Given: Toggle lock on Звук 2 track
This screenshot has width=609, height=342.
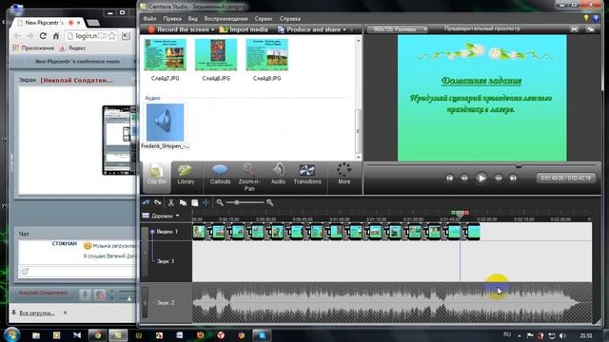Looking at the screenshot, I should coord(145,302).
